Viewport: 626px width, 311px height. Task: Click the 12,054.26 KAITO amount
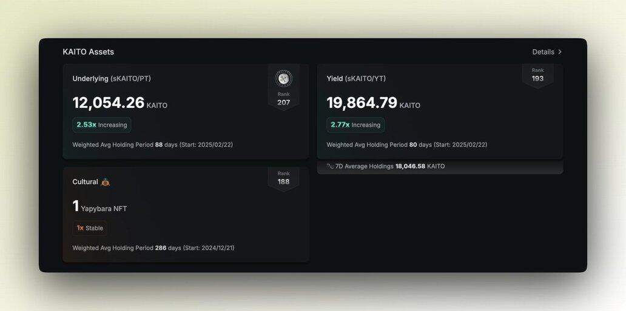point(119,103)
